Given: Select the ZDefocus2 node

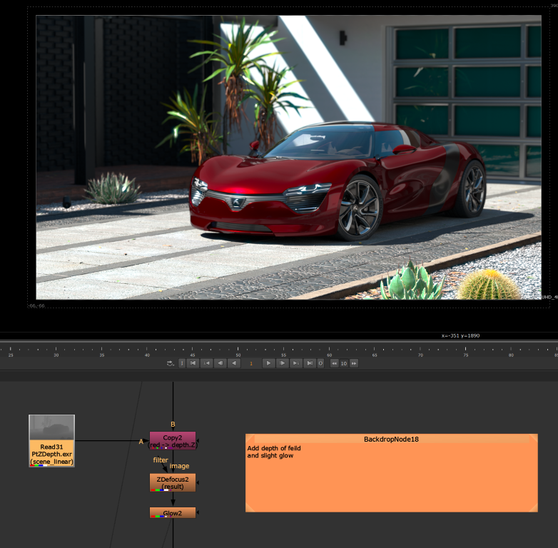Looking at the screenshot, I should [x=172, y=482].
